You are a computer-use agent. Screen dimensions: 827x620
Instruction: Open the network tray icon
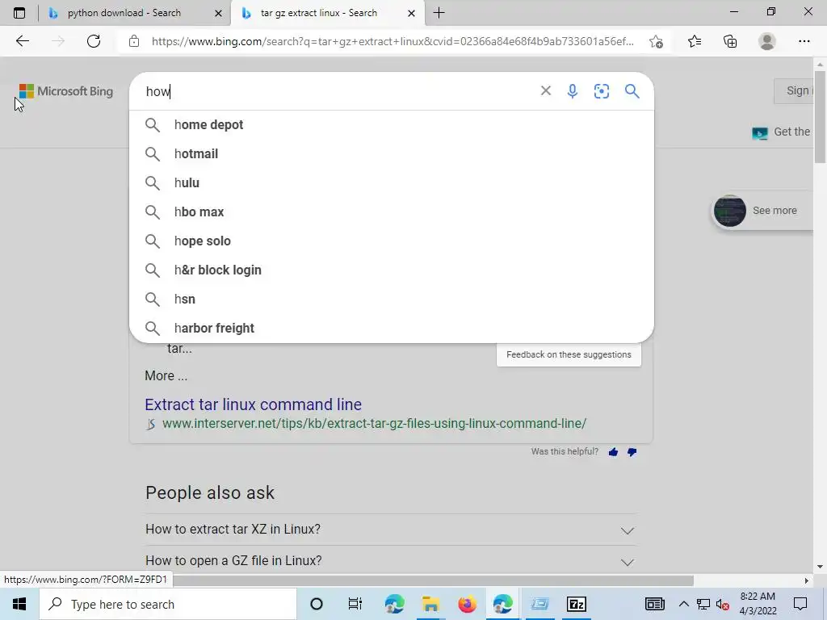point(703,605)
